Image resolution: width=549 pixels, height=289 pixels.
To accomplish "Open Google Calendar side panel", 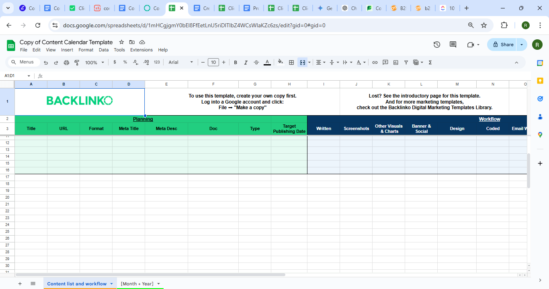I will [x=540, y=63].
